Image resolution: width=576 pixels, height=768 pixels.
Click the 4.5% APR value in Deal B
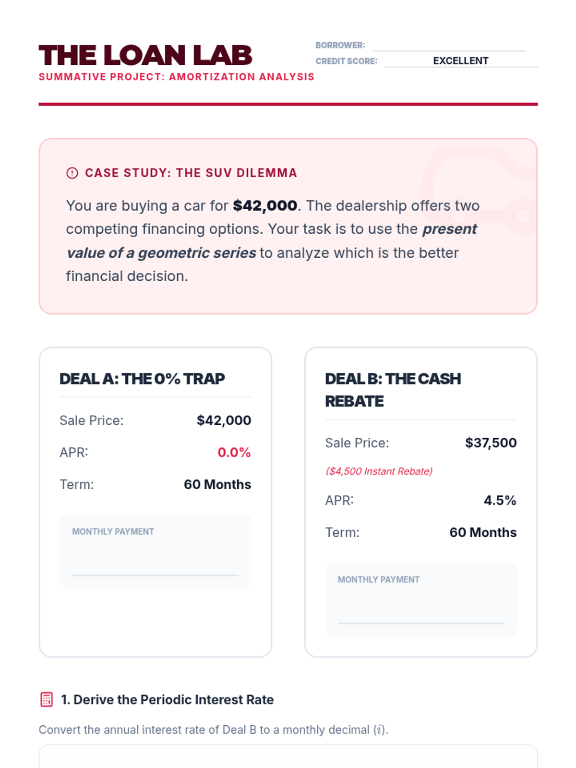point(500,500)
